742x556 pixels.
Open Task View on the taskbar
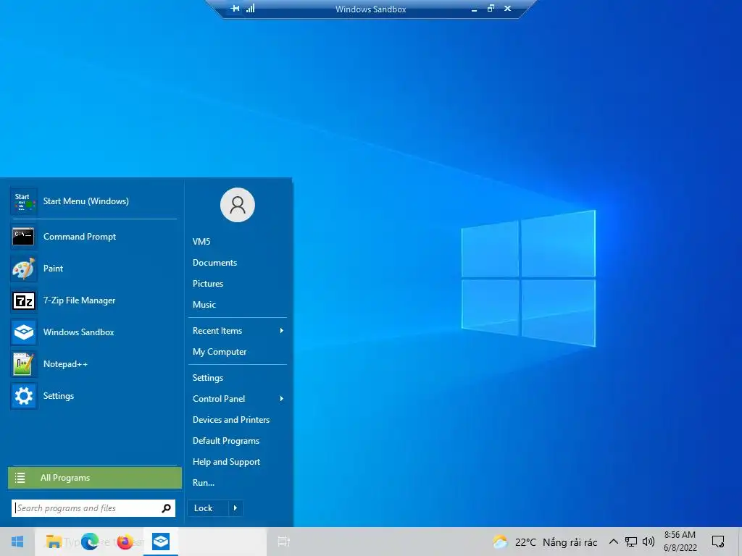click(x=283, y=542)
